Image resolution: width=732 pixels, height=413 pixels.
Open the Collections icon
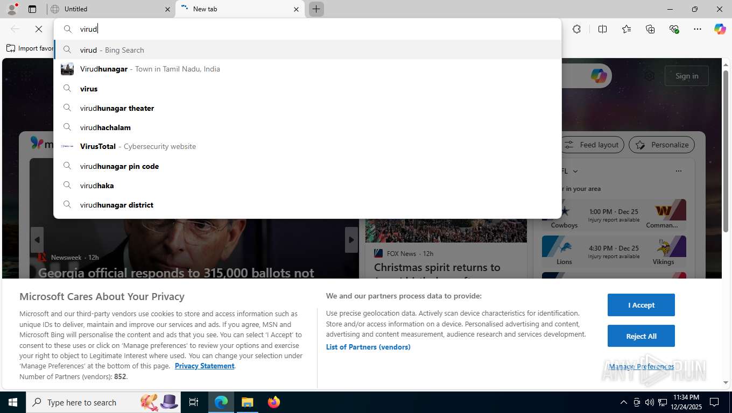coord(650,29)
